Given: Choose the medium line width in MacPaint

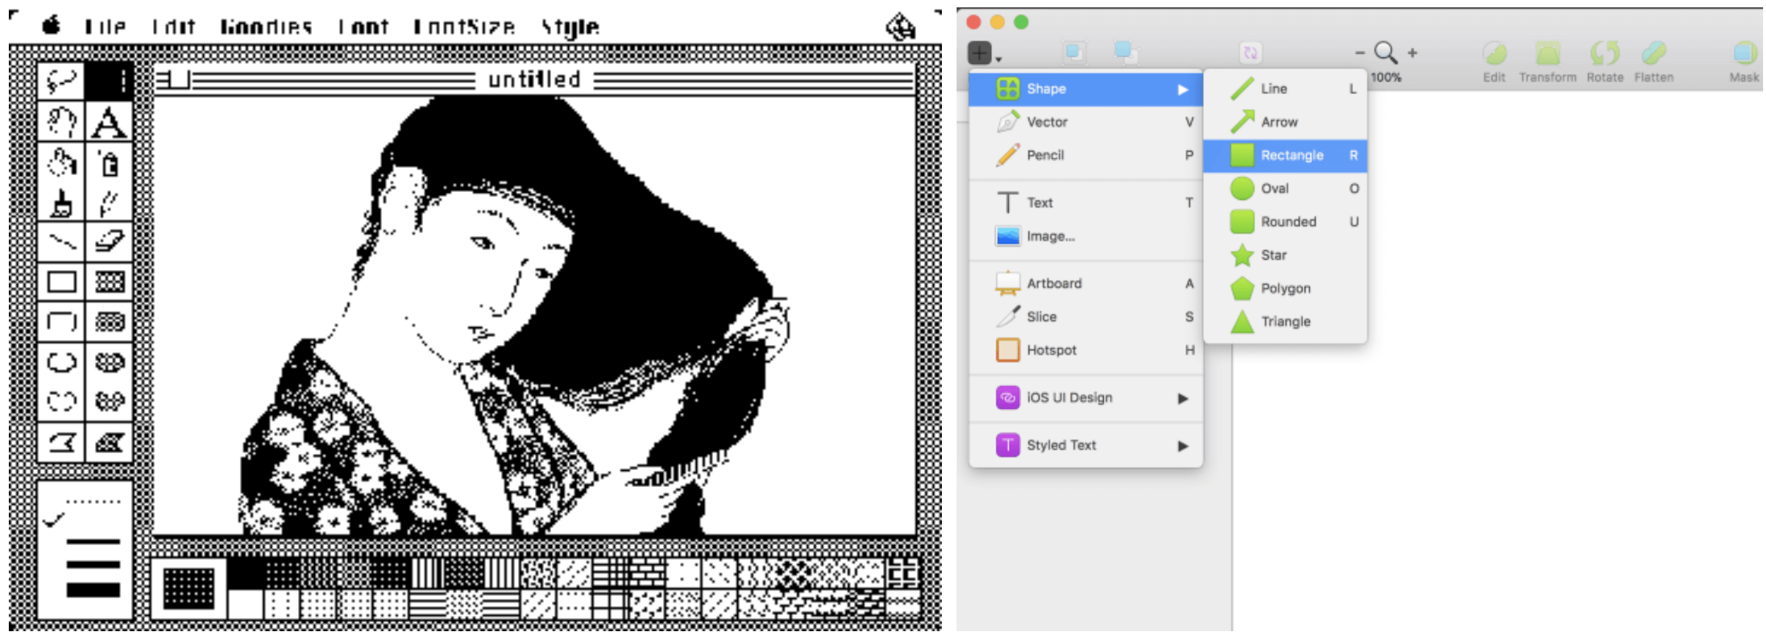Looking at the screenshot, I should tap(93, 541).
